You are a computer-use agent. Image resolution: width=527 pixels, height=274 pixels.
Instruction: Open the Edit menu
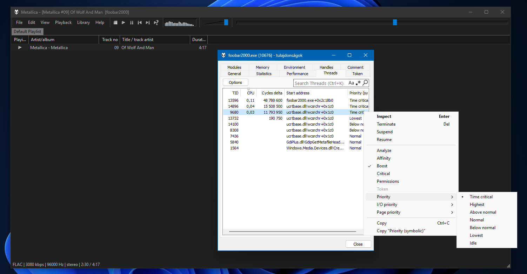[32, 22]
